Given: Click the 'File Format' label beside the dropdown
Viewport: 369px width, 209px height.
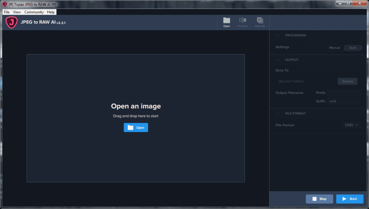Looking at the screenshot, I should [285, 125].
